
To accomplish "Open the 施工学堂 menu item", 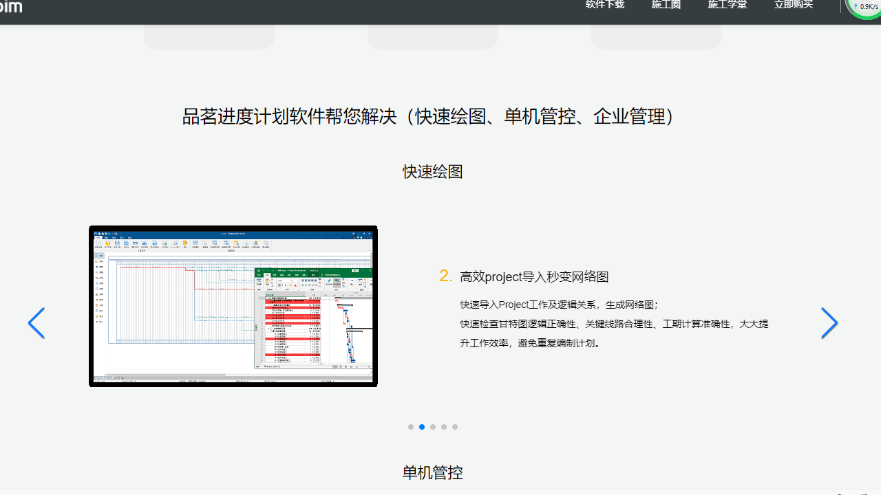I will click(727, 5).
